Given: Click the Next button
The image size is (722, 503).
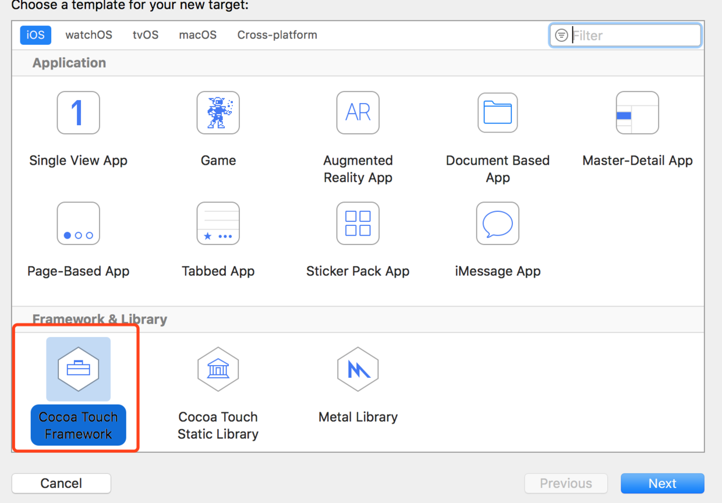Looking at the screenshot, I should coord(663,483).
